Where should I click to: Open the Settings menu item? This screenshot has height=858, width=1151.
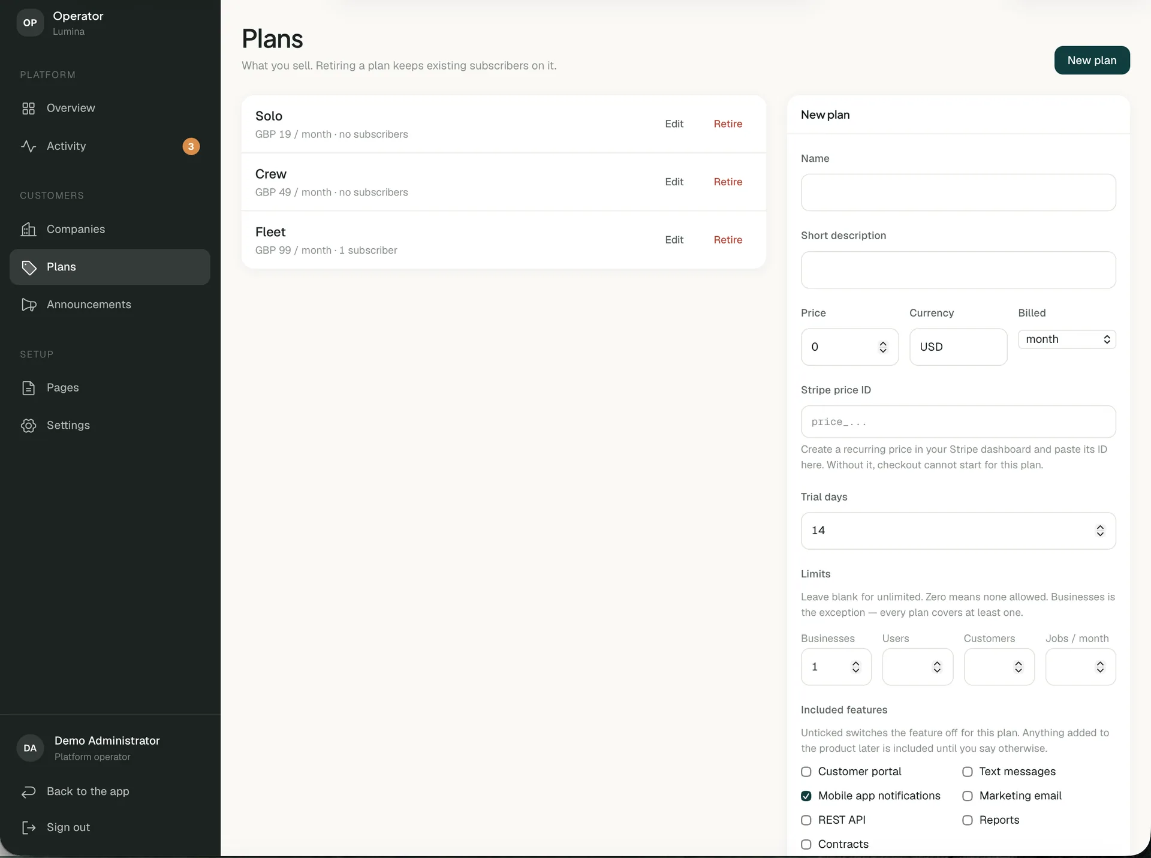[110, 426]
